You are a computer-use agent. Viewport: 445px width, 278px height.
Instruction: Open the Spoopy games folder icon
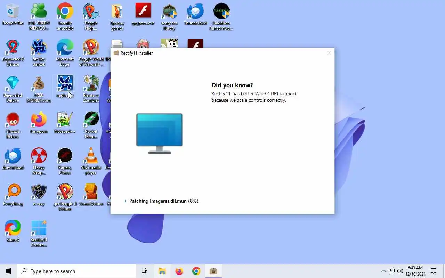click(117, 17)
